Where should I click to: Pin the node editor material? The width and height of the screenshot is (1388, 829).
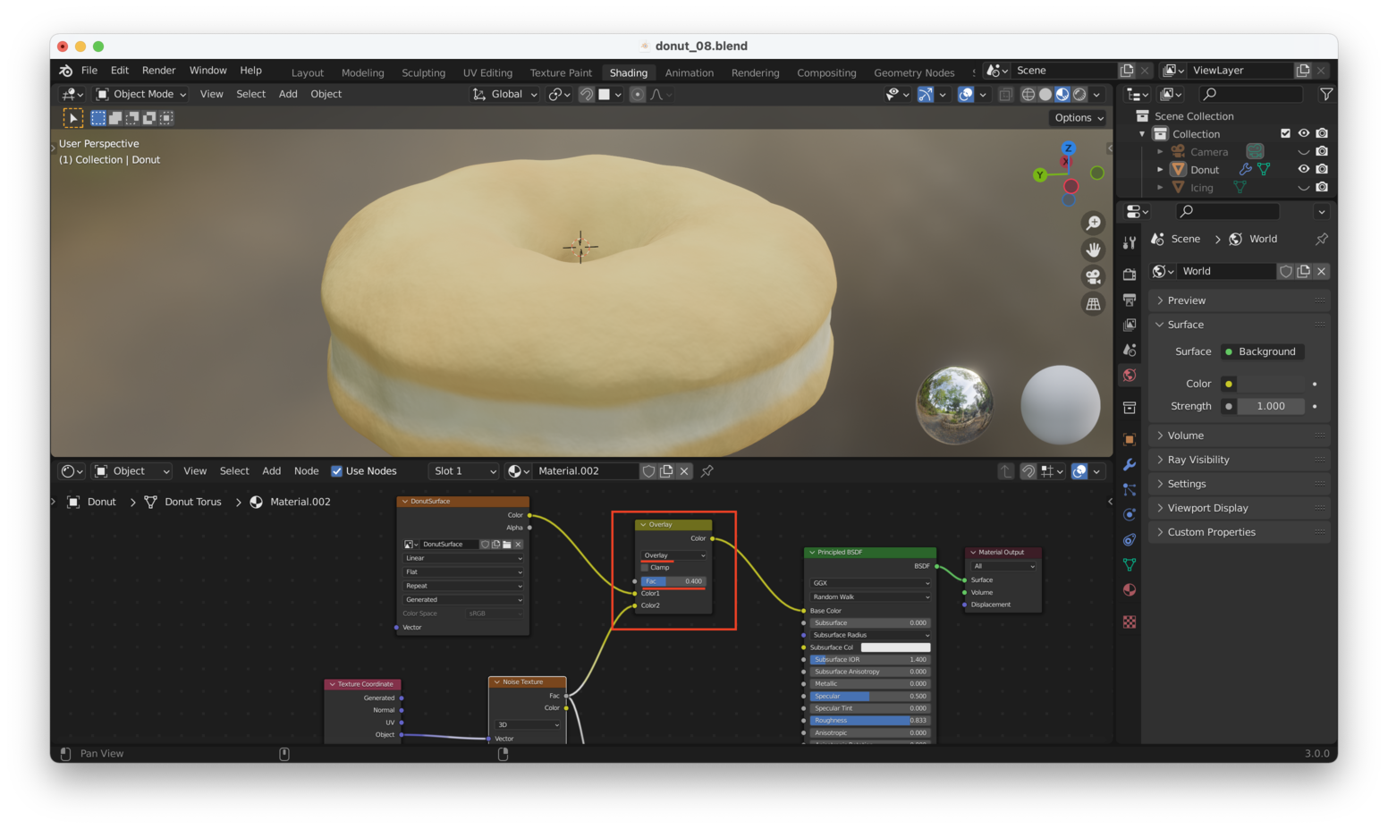pyautogui.click(x=707, y=471)
